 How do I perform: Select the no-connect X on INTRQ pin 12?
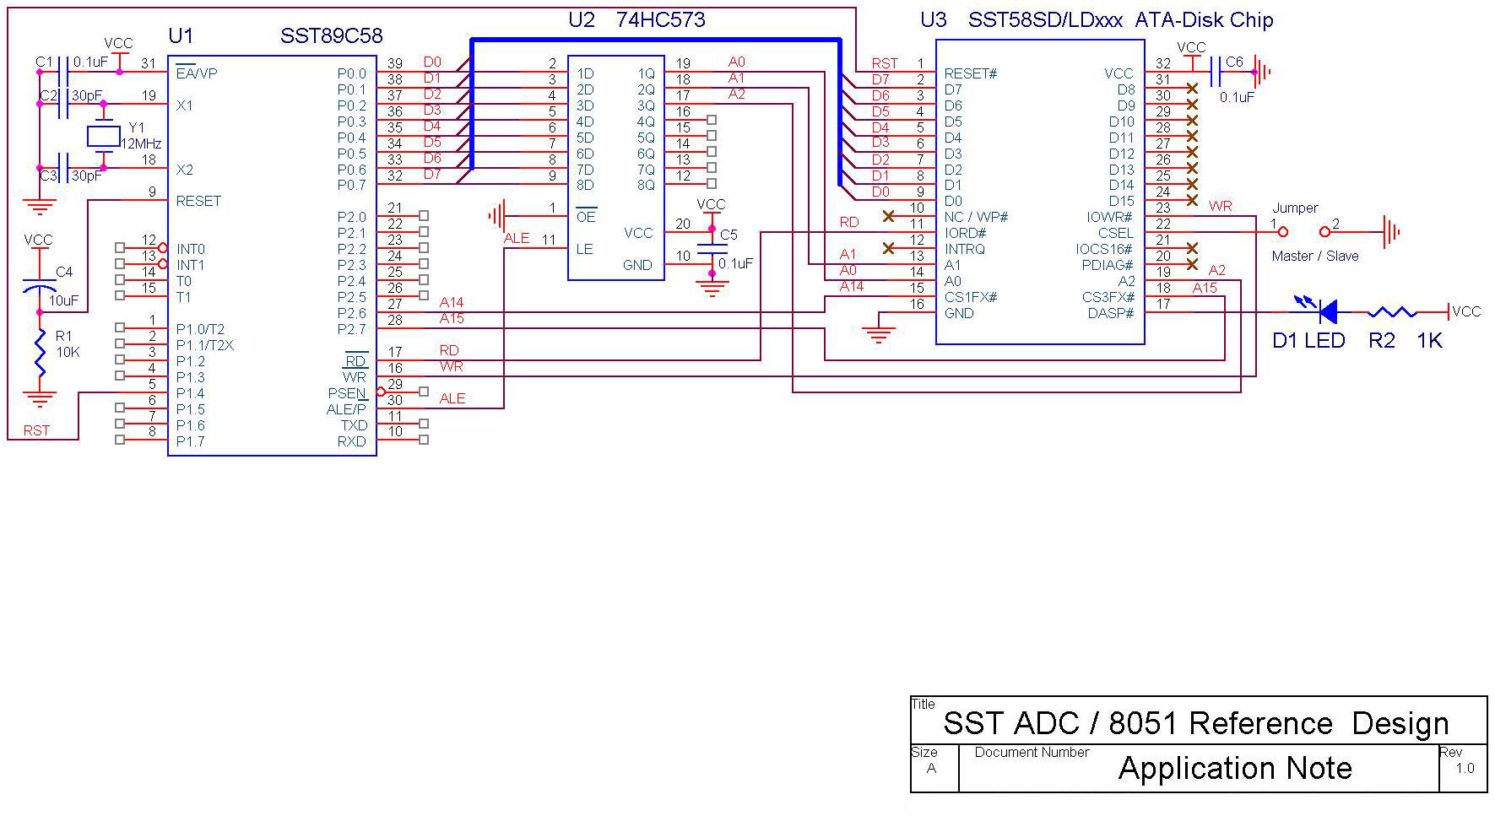coord(888,248)
